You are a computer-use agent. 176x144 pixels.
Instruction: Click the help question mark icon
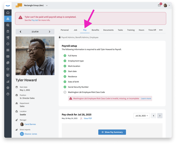[x=8, y=94]
